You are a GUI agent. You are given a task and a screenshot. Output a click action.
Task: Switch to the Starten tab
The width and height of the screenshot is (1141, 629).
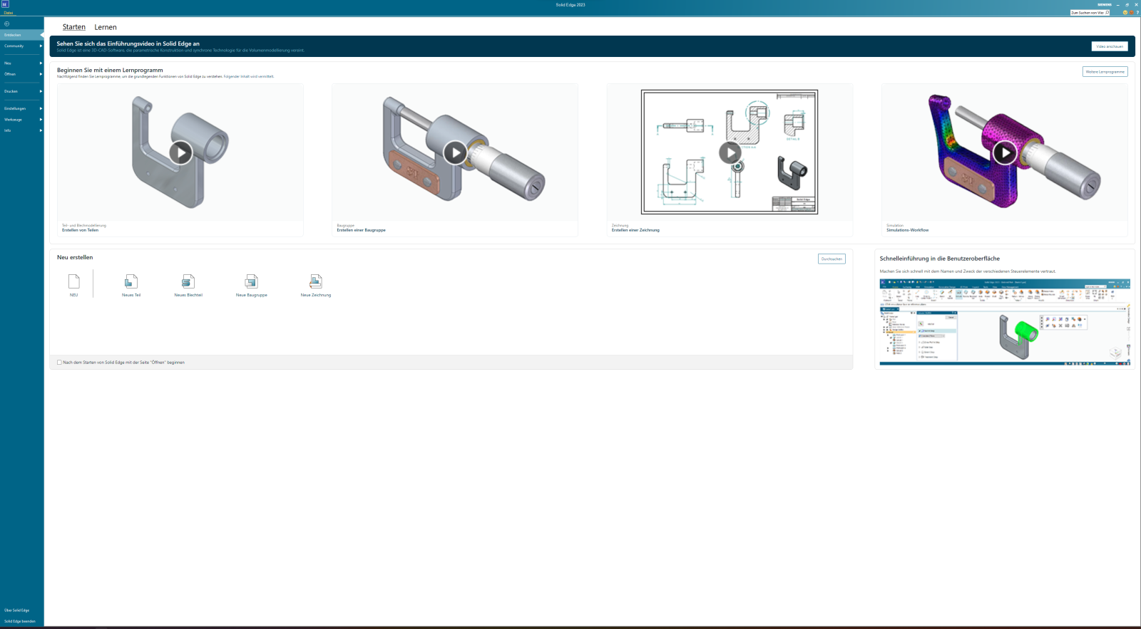pos(74,27)
